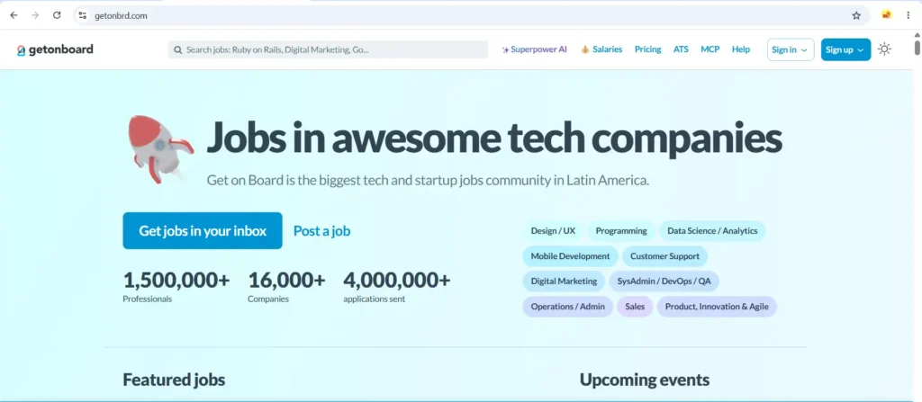Select SysAdmin / DevOps / QA category

[x=664, y=281]
